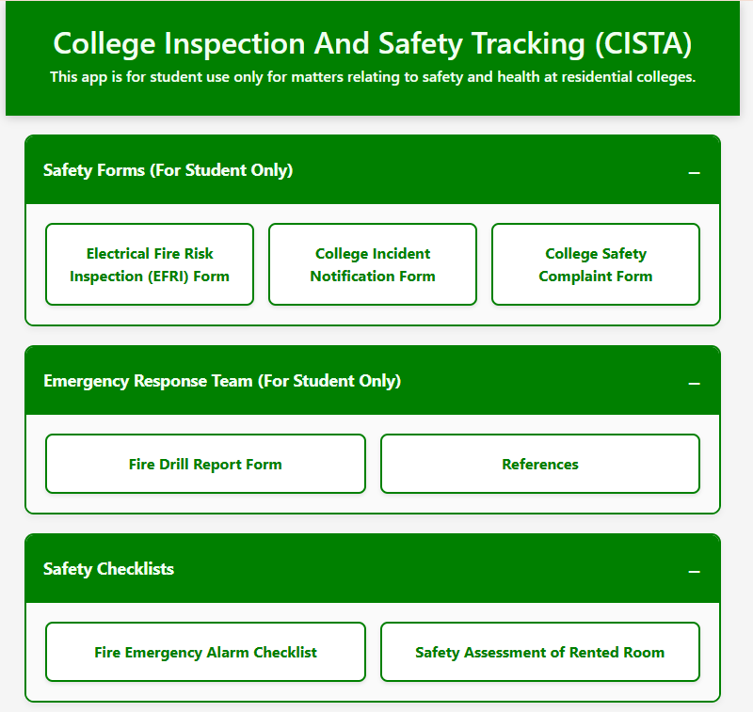Open the Fire Drill Report Form
This screenshot has height=712, width=753.
tap(205, 464)
